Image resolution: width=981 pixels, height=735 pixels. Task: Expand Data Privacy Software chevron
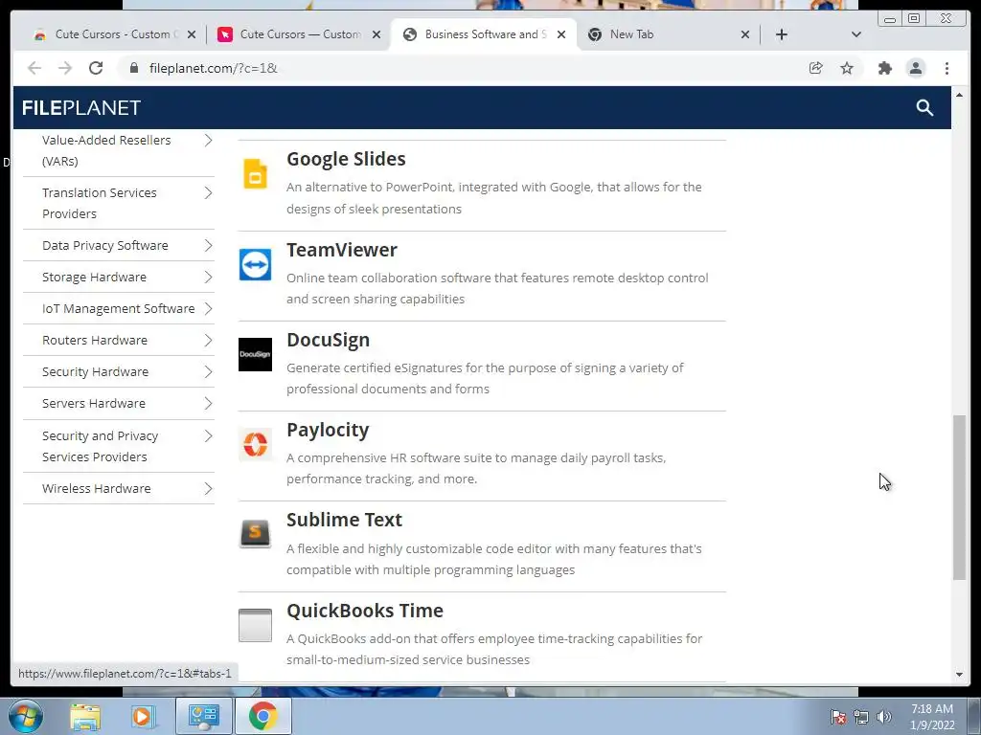[x=208, y=246]
